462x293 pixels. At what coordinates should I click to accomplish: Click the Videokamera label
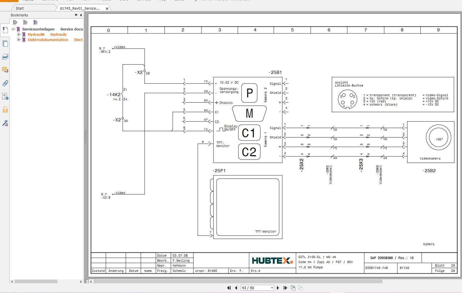tap(430, 159)
